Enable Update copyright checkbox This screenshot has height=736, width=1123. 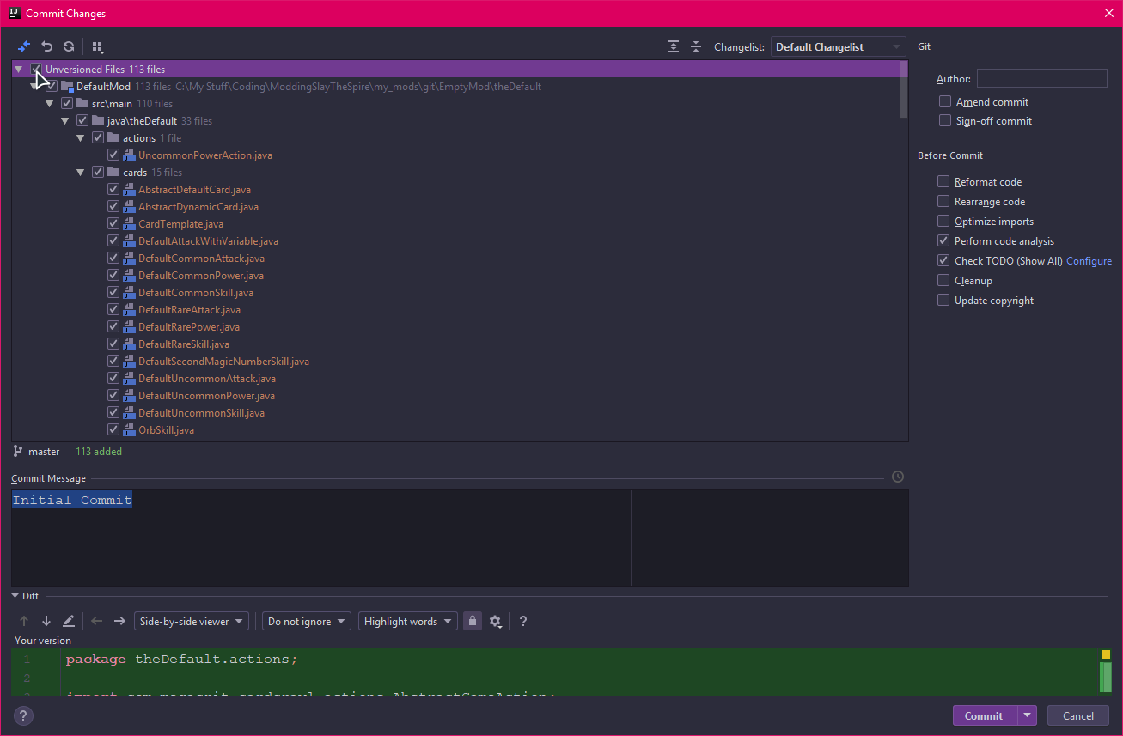pos(943,300)
